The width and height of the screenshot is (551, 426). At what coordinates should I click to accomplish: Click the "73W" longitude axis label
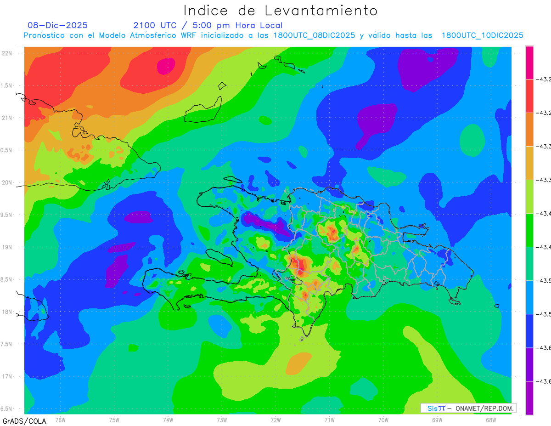pos(222,420)
